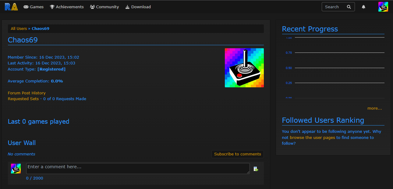Click the 0 / 2000 character counter
Viewport: 393px width, 189px height.
click(x=35, y=178)
